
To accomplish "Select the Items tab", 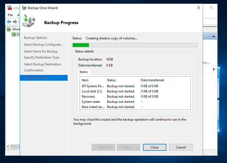I will point(84,72).
